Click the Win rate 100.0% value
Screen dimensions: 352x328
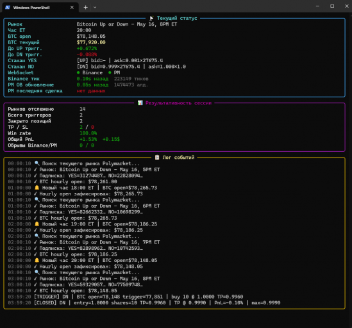[88, 133]
